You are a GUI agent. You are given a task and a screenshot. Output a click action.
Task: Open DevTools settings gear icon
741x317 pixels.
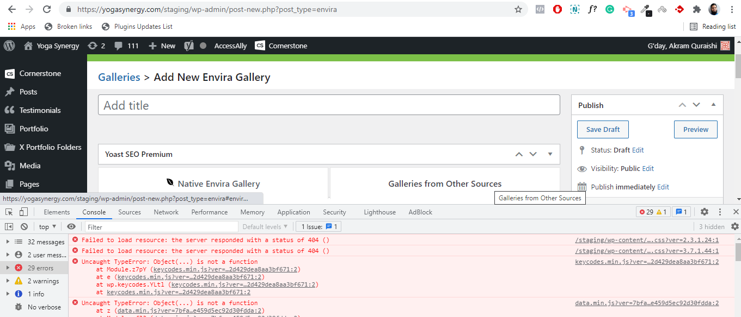coord(704,212)
